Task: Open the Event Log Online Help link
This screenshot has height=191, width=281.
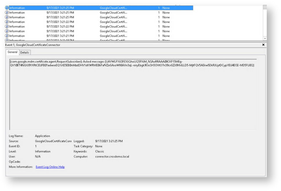Action: [50, 167]
